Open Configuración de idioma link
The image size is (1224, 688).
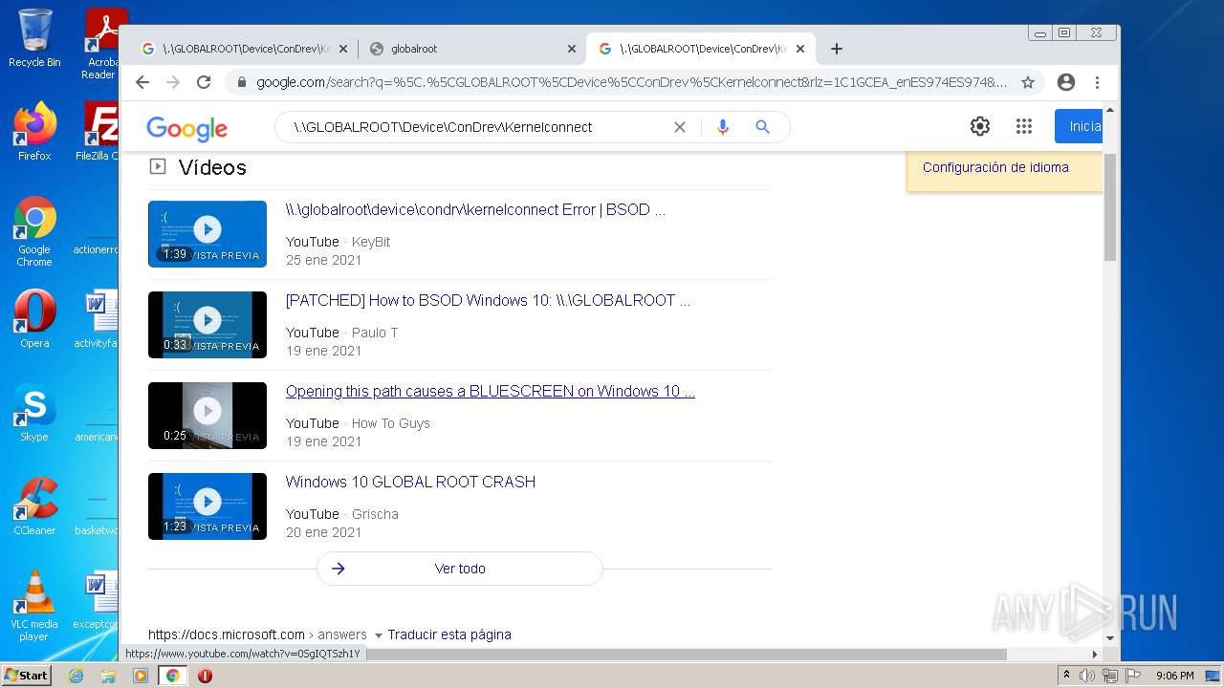(x=995, y=167)
